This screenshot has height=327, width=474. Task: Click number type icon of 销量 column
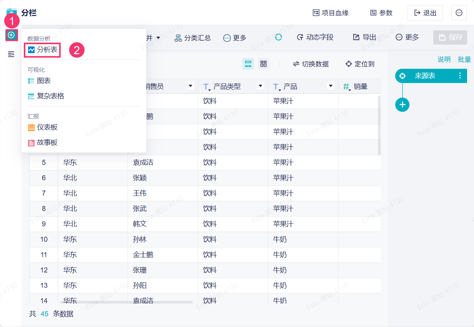[x=346, y=87]
